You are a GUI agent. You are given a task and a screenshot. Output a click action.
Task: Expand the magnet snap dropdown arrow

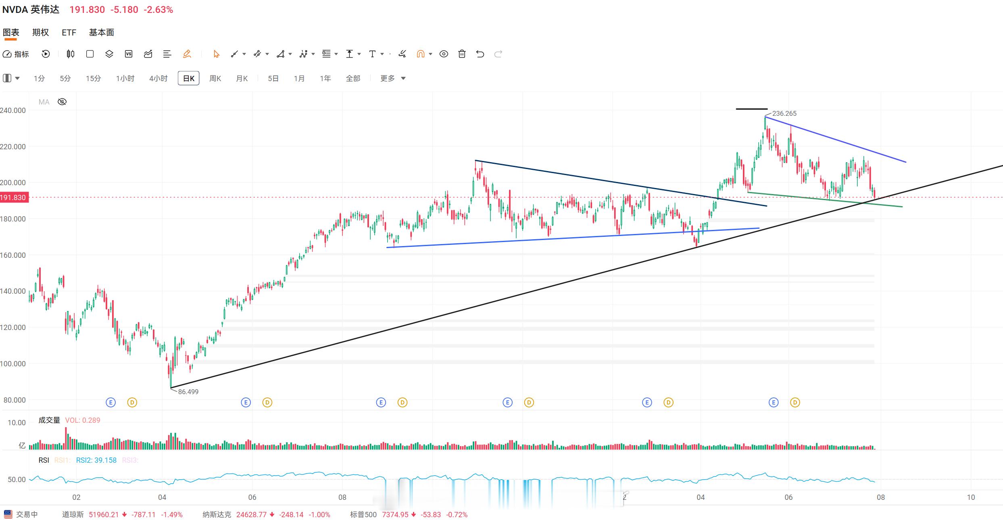[430, 54]
